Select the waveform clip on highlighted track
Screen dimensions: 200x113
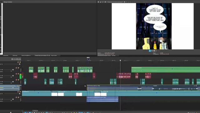click(143, 88)
